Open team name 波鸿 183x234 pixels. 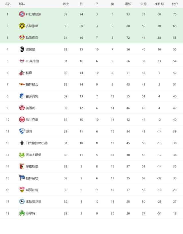29,131
